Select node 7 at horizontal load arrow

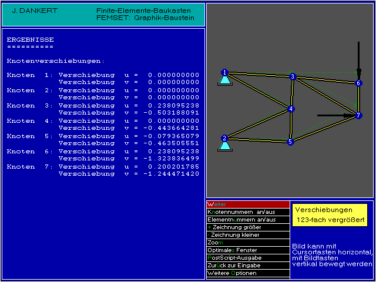358,116
